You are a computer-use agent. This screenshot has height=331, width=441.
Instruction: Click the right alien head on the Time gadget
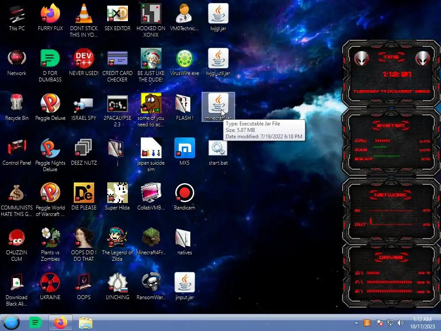pos(422,59)
